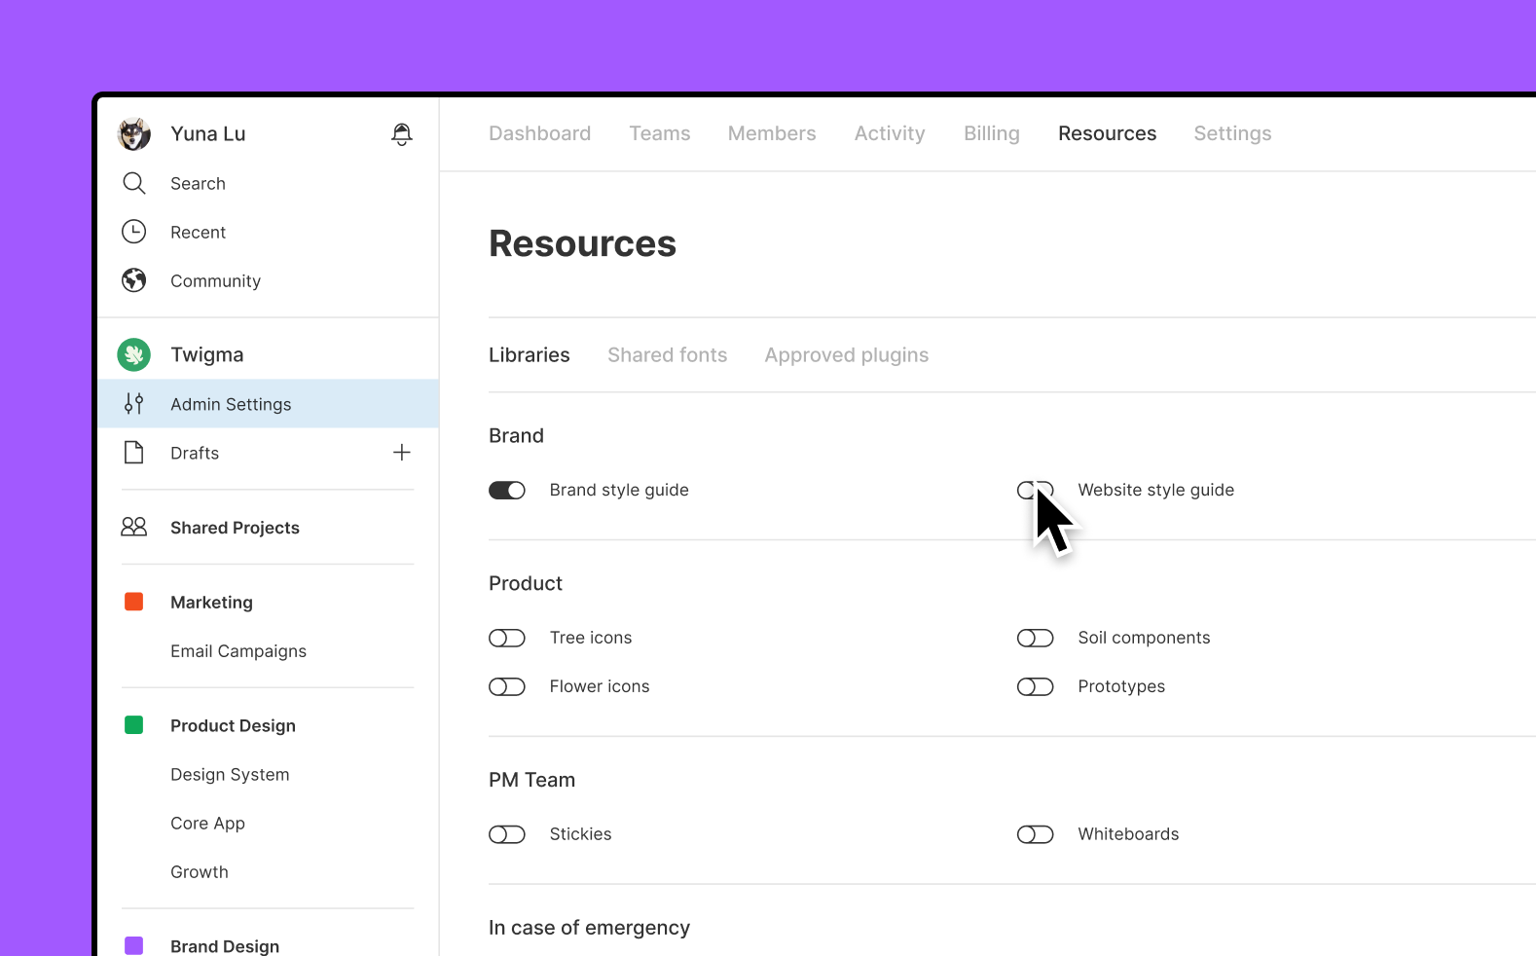The image size is (1536, 956).
Task: Click the Search magnifier icon
Action: (x=134, y=183)
